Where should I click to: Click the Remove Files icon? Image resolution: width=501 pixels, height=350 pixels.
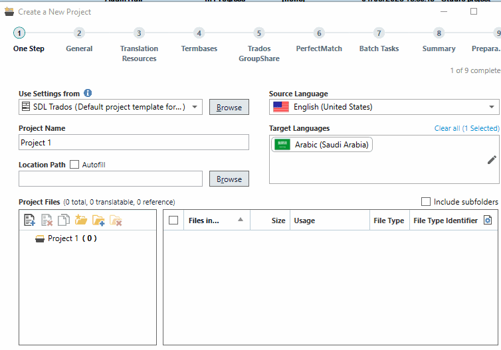(47, 220)
